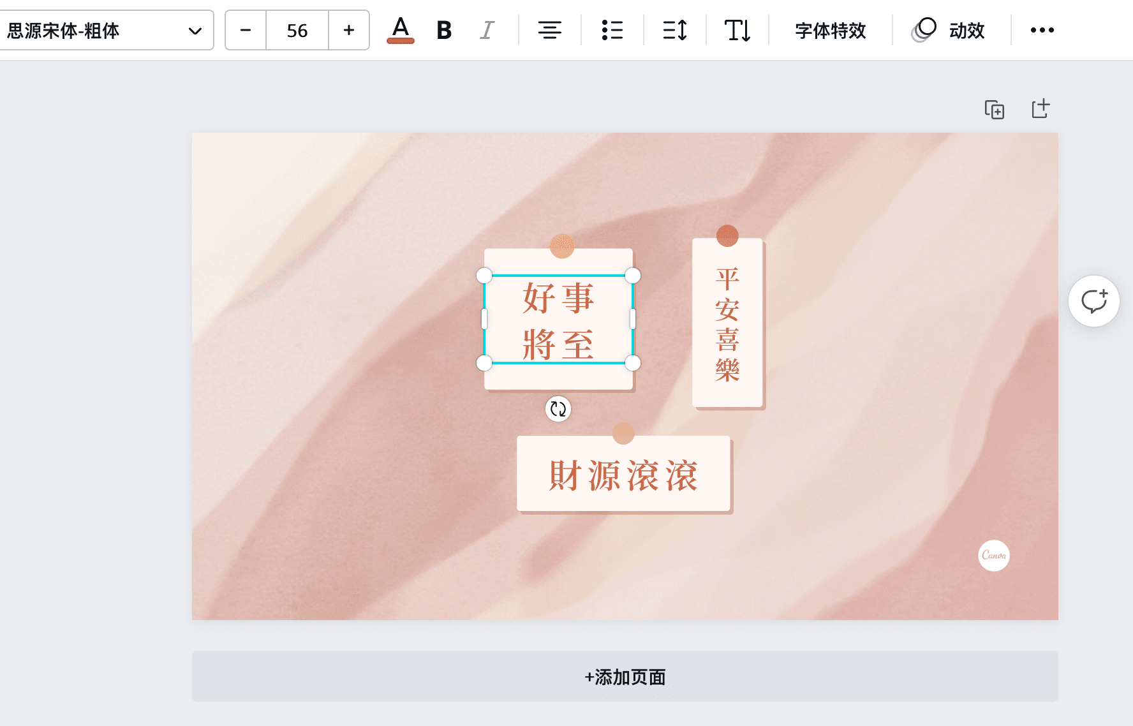Open the text color picker
Viewport: 1133px width, 726px height.
[401, 30]
